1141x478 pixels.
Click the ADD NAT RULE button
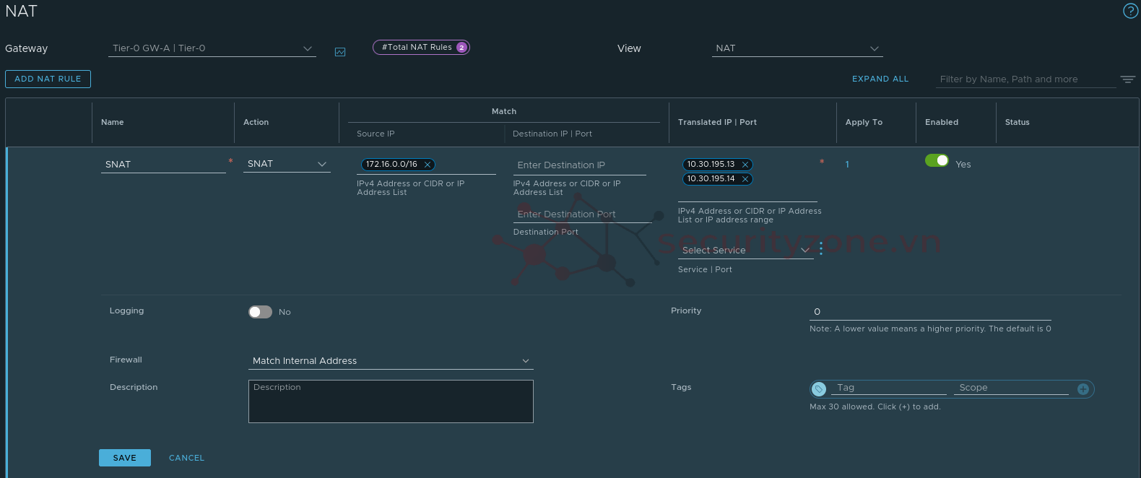pyautogui.click(x=48, y=79)
